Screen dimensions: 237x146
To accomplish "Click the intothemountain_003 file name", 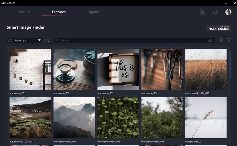I will [153, 142].
